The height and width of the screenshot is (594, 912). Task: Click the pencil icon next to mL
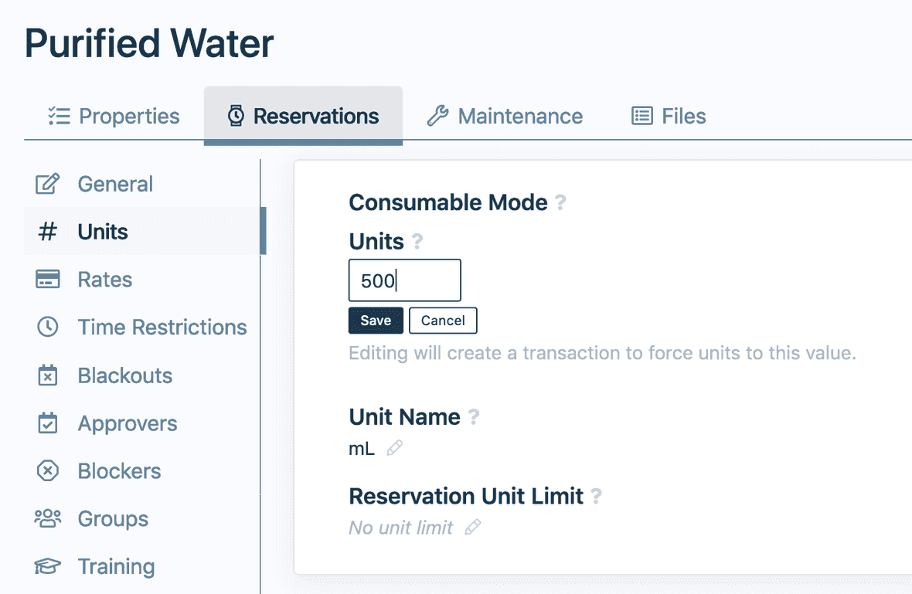(x=394, y=448)
